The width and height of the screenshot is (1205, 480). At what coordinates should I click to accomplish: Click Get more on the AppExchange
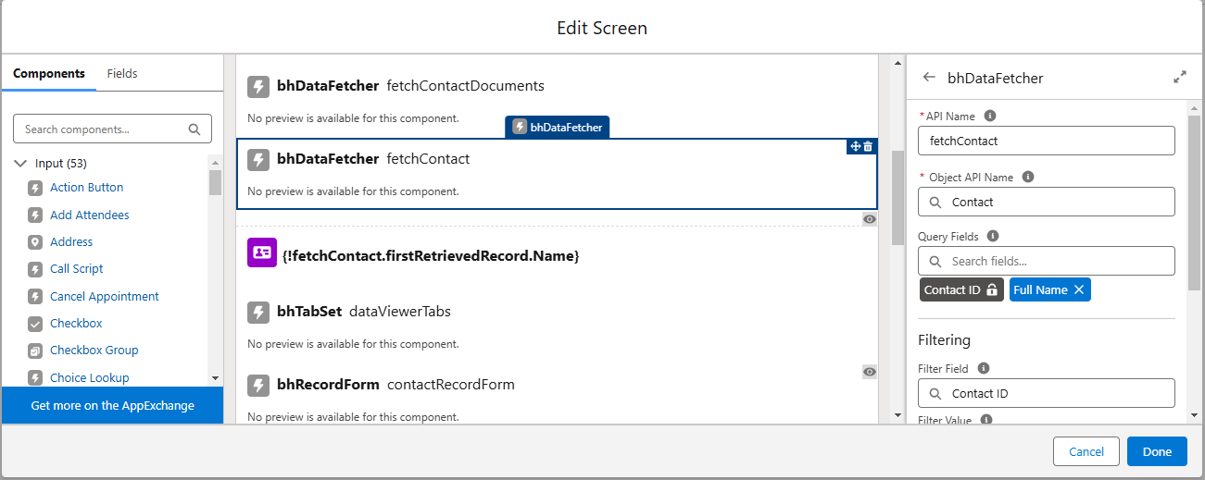coord(112,405)
